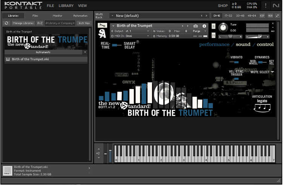Select channel range 33-48
Image resolution: width=283 pixels, height=185 pixels.
pos(240,16)
